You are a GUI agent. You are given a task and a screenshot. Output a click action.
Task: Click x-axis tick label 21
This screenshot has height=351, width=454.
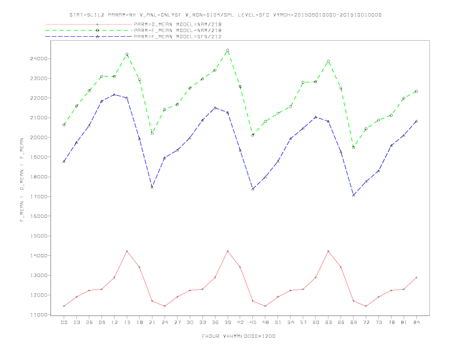point(152,322)
